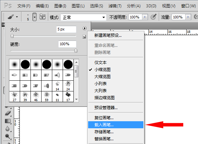Image resolution: width=198 pixels, height=144 pixels.
Task: Choose 存储画笔... menu entry
Action: (116, 132)
